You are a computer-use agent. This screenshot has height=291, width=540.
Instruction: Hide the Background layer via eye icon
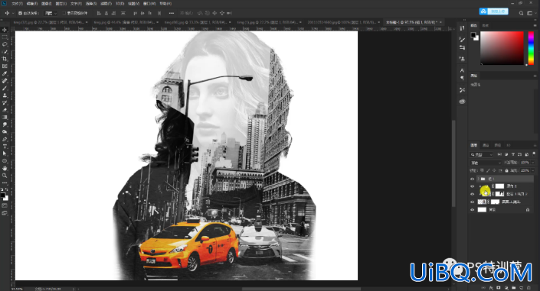[472, 209]
